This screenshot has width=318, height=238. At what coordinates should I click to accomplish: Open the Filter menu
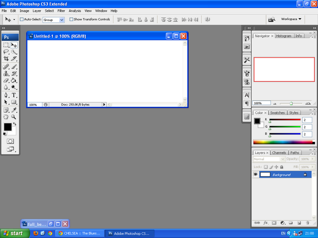[61, 11]
